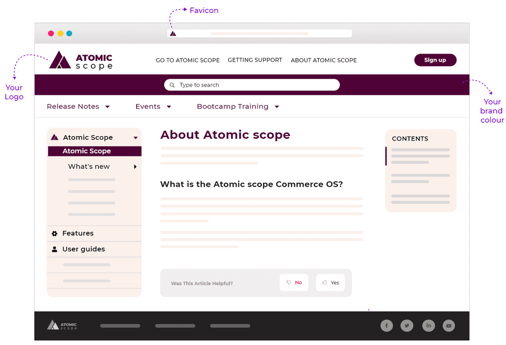The image size is (506, 345).
Task: Go to GO TO ATOMIC SCOPE link
Action: point(188,60)
